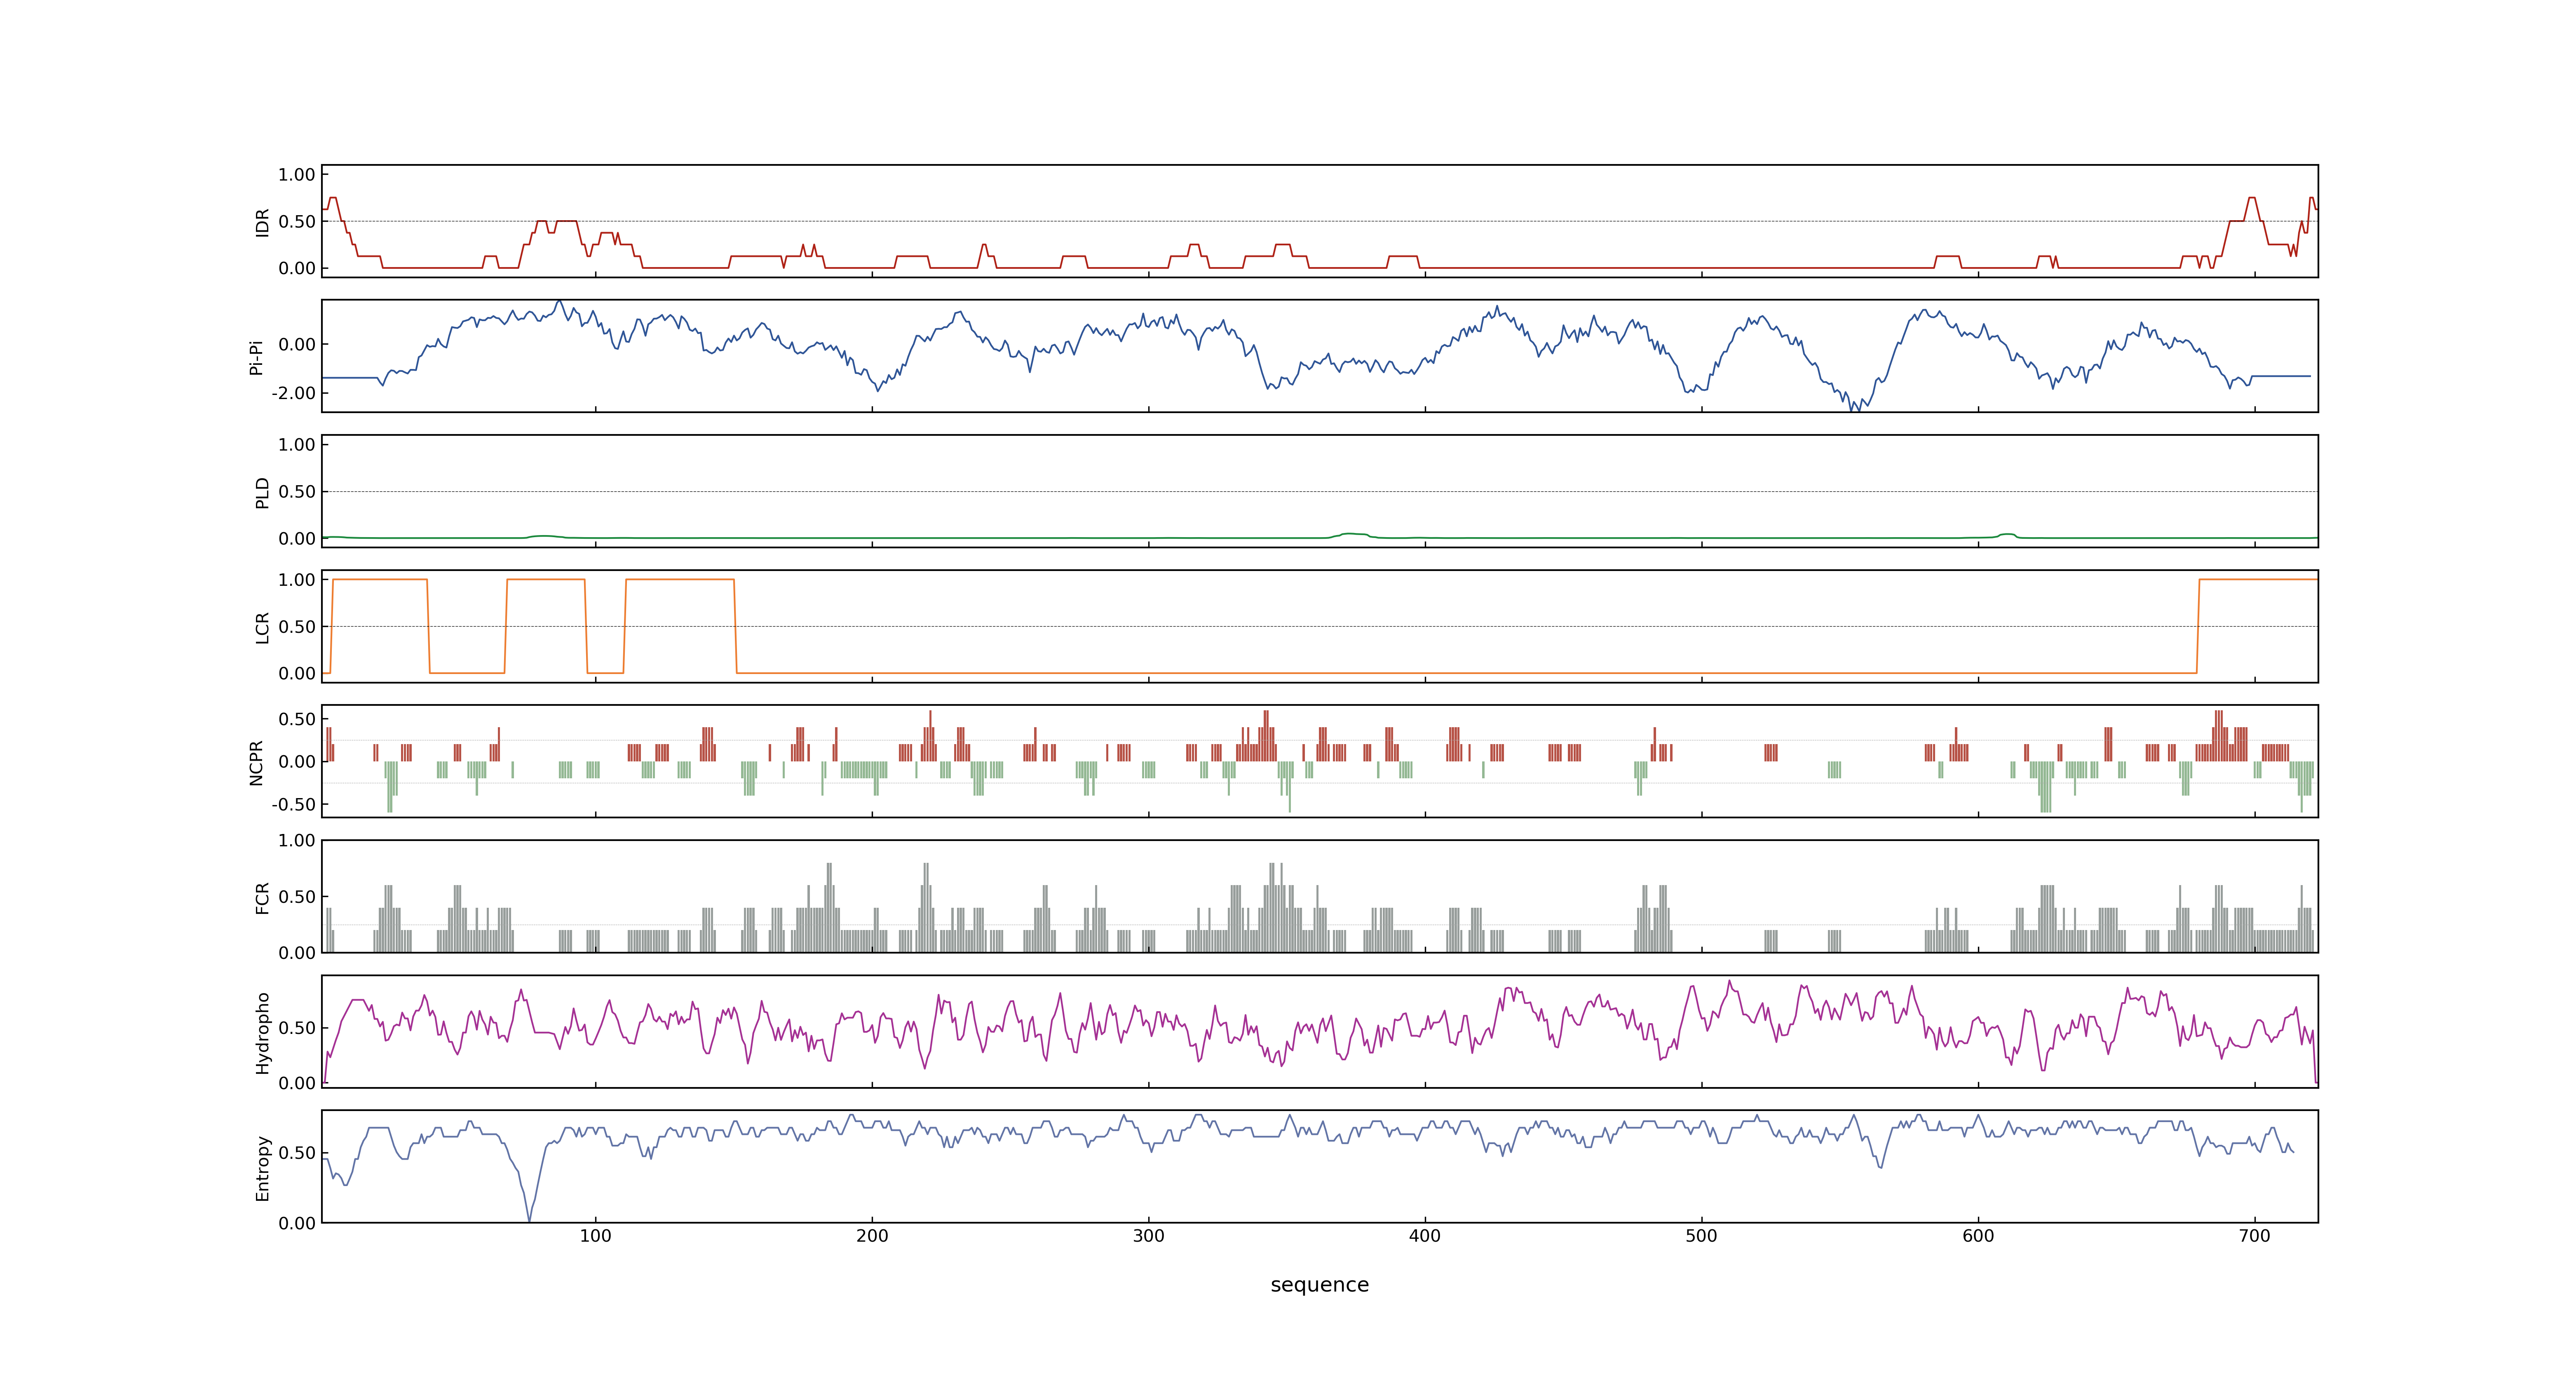Click the first LCR plateau near sequence start

380,580
